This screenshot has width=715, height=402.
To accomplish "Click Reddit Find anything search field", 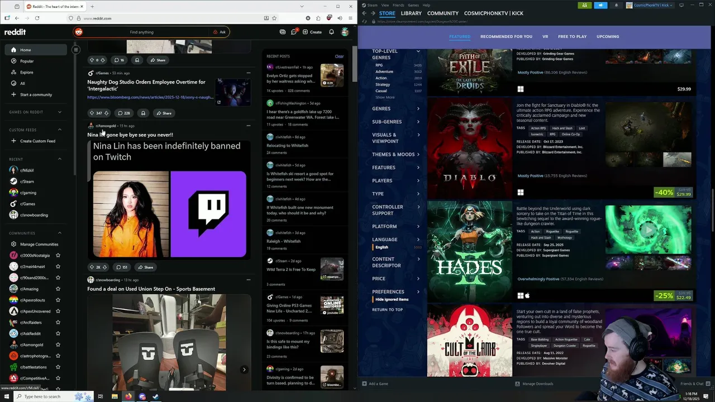I will (141, 32).
